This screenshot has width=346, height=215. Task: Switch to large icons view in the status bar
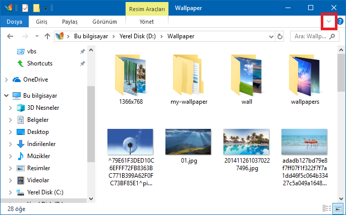pyautogui.click(x=338, y=208)
